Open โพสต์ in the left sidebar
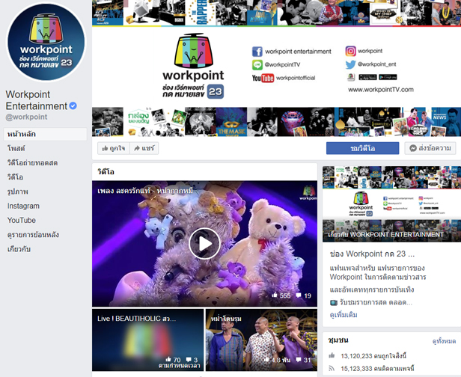 [x=16, y=148]
